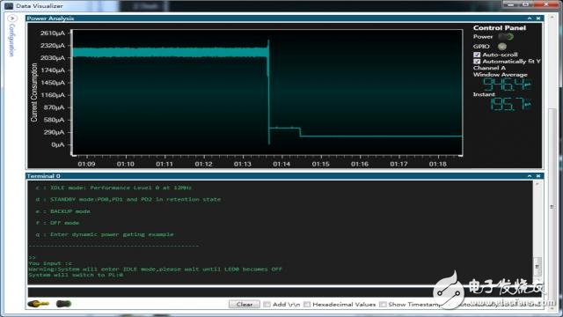The height and width of the screenshot is (317, 563).
Task: Maximize the Data Visualizer window
Action: point(526,4)
